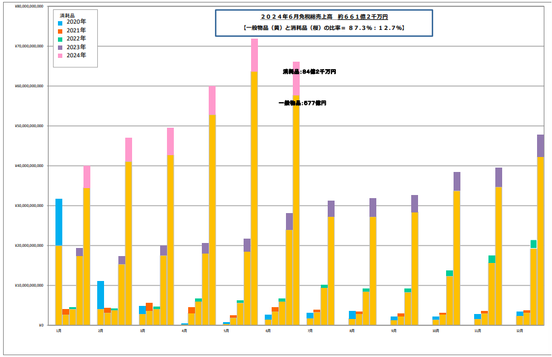Select the purple top of the rightmost December bar
This screenshot has height=357, width=552.
pos(540,145)
